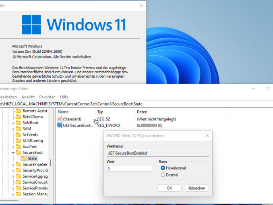
Task: Click the (Standard) string value icon
Action: (60, 119)
